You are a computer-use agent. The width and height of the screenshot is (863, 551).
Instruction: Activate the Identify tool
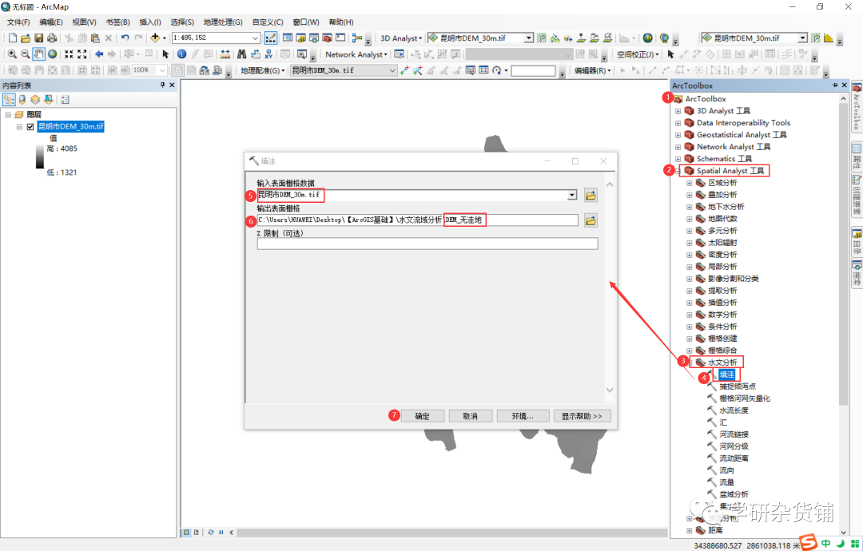click(181, 54)
